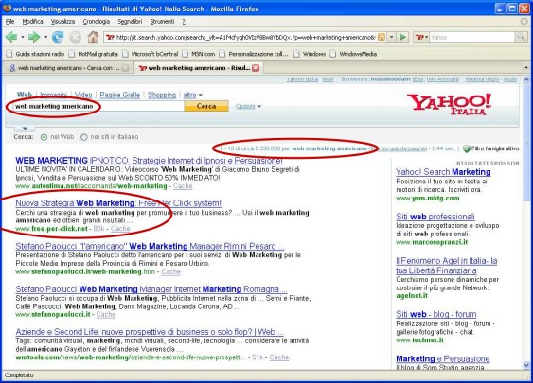Open the Guida stazioni radio bookmark

click(x=36, y=54)
